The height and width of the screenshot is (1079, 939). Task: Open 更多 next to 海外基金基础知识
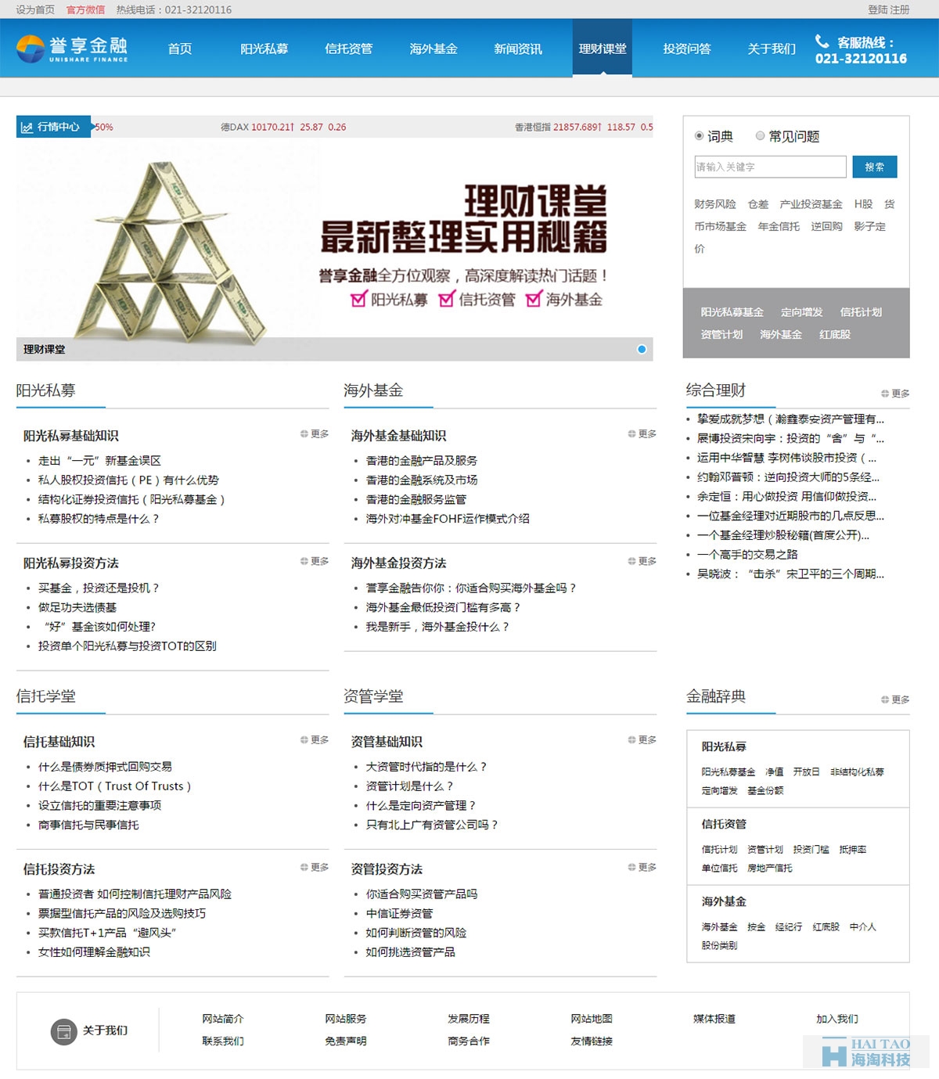click(x=642, y=433)
